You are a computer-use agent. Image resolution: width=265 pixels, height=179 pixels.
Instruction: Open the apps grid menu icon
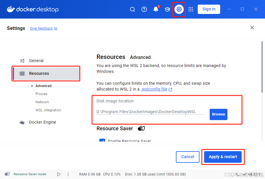[x=191, y=9]
